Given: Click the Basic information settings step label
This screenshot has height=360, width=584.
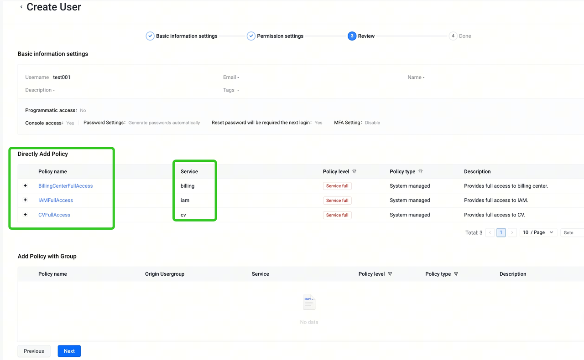Looking at the screenshot, I should [187, 36].
